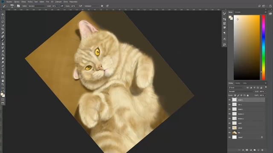
Task: Select the History Brush tool
Action: [x=3, y=48]
